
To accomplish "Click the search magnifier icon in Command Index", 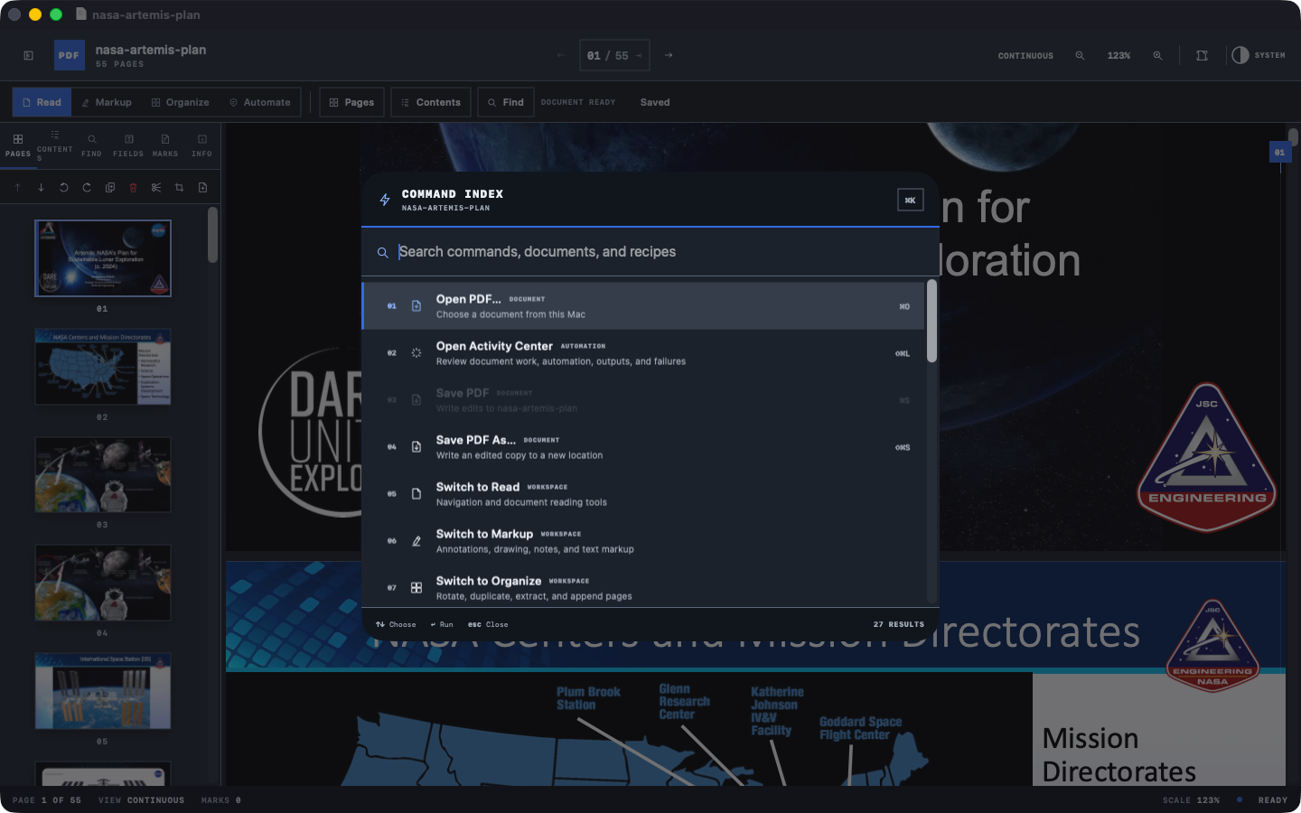I will click(x=383, y=253).
